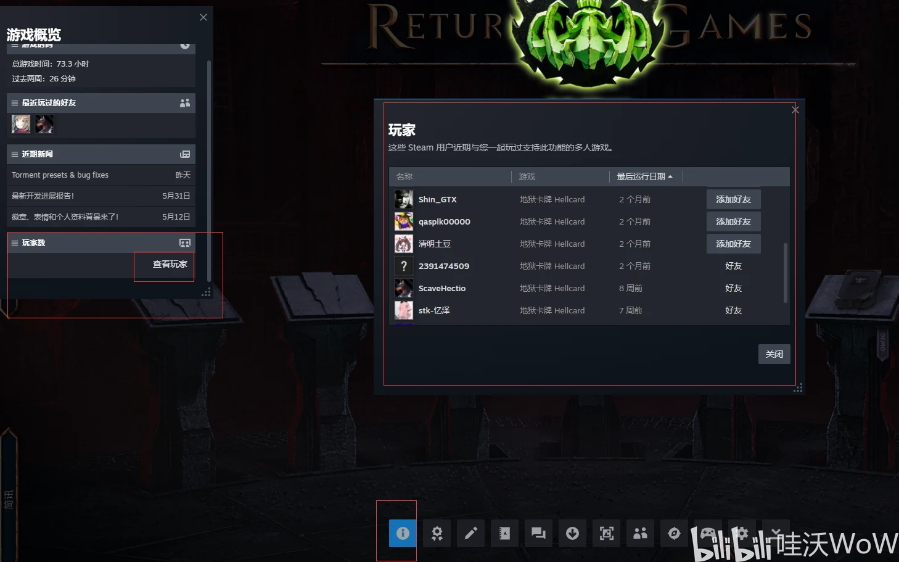Screen dimensions: 899x562
Task: Select player name ScaveHectio
Action: (442, 288)
